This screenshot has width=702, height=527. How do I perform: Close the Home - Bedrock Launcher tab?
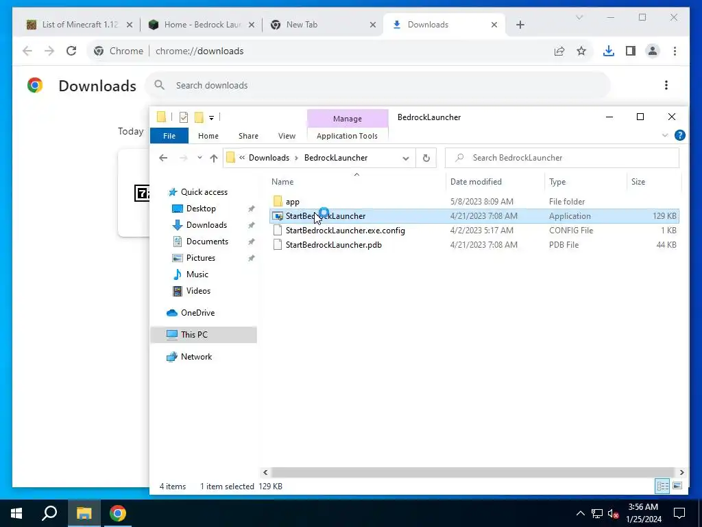coord(252,25)
